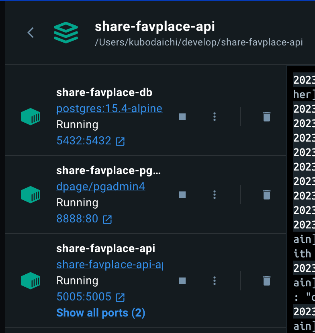Open the share-favplace-api-ap image link
Screen dimensions: 315x333
tap(110, 265)
